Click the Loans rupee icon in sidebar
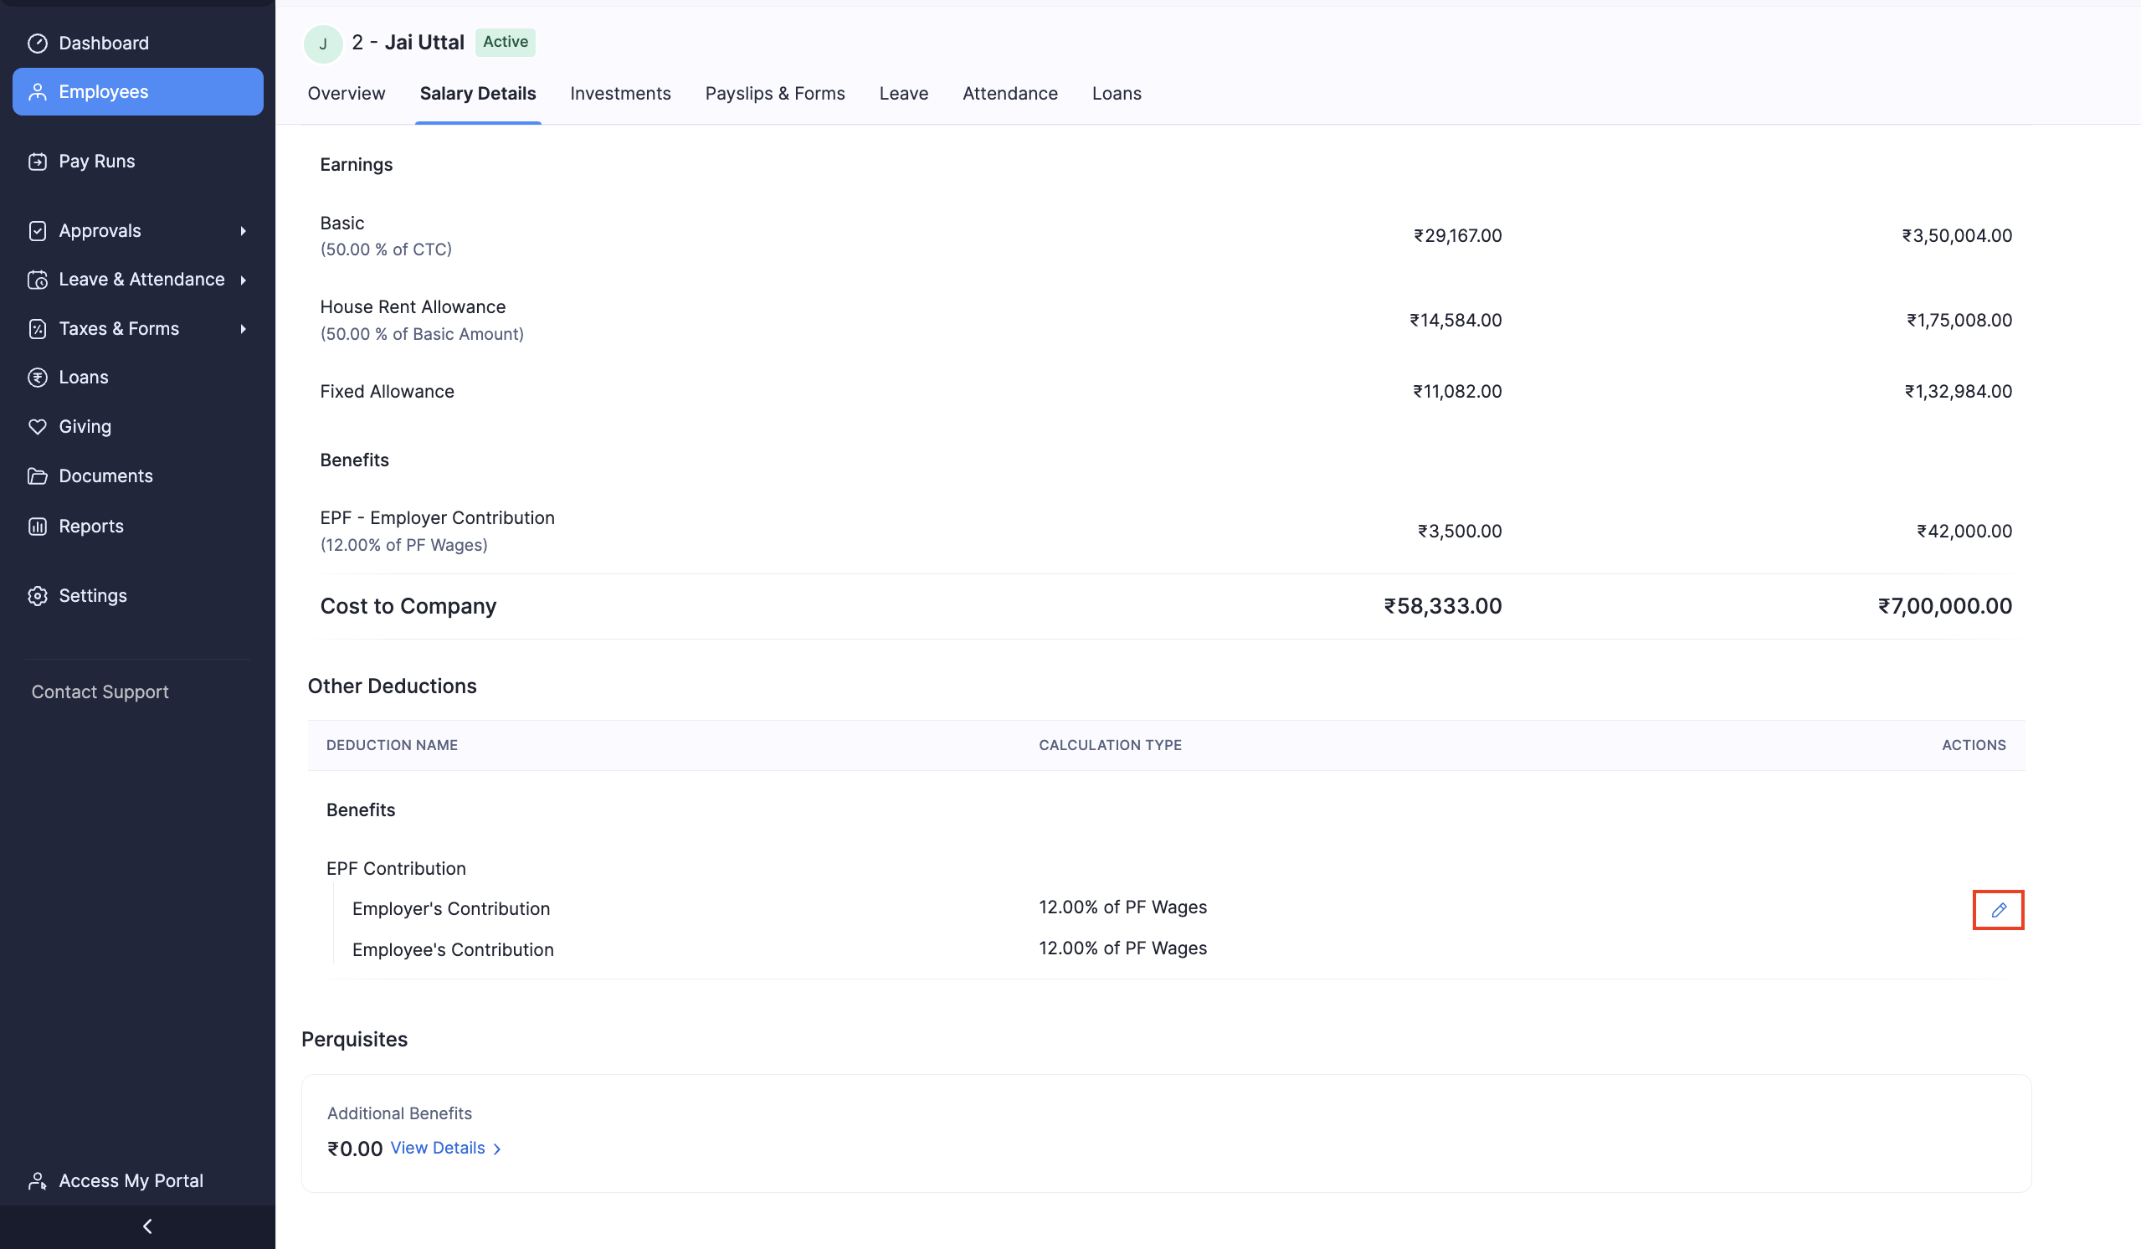This screenshot has width=2141, height=1249. [38, 378]
